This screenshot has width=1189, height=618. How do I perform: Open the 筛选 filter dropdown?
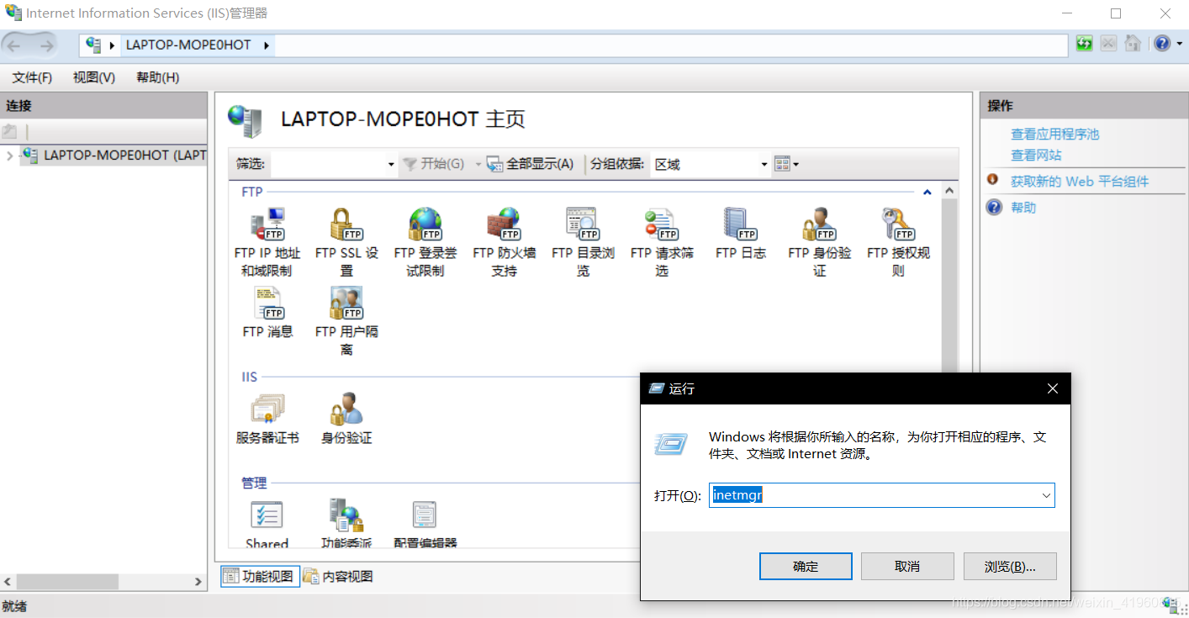coord(391,165)
